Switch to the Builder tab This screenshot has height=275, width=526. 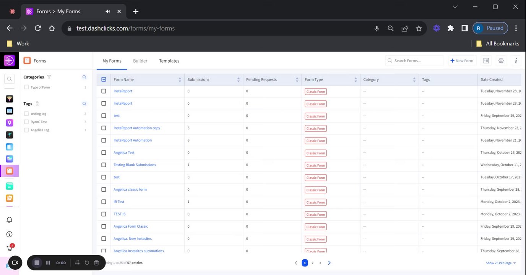pos(140,61)
